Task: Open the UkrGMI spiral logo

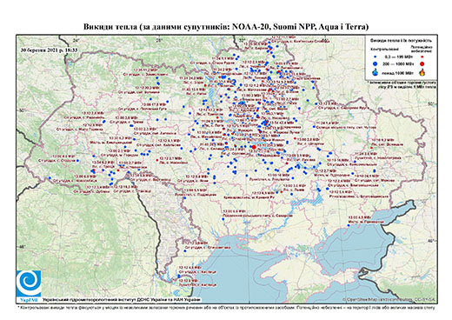Action: click(29, 283)
